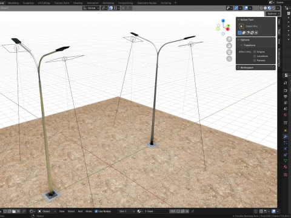
Task: Switch to the Sculpting workspace tab
Action: tap(28, 3)
